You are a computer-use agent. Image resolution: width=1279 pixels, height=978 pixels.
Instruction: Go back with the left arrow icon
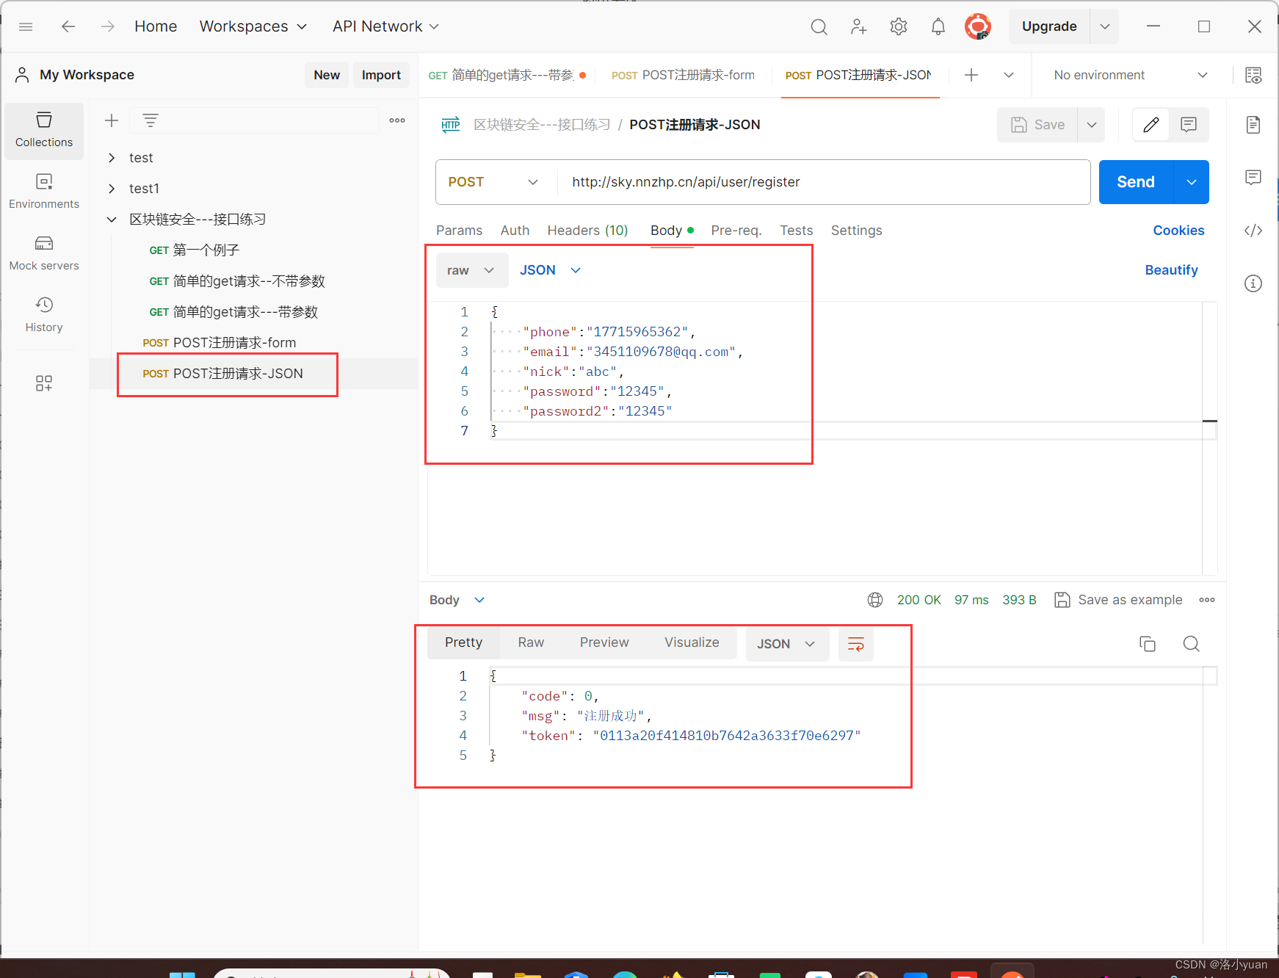(68, 26)
